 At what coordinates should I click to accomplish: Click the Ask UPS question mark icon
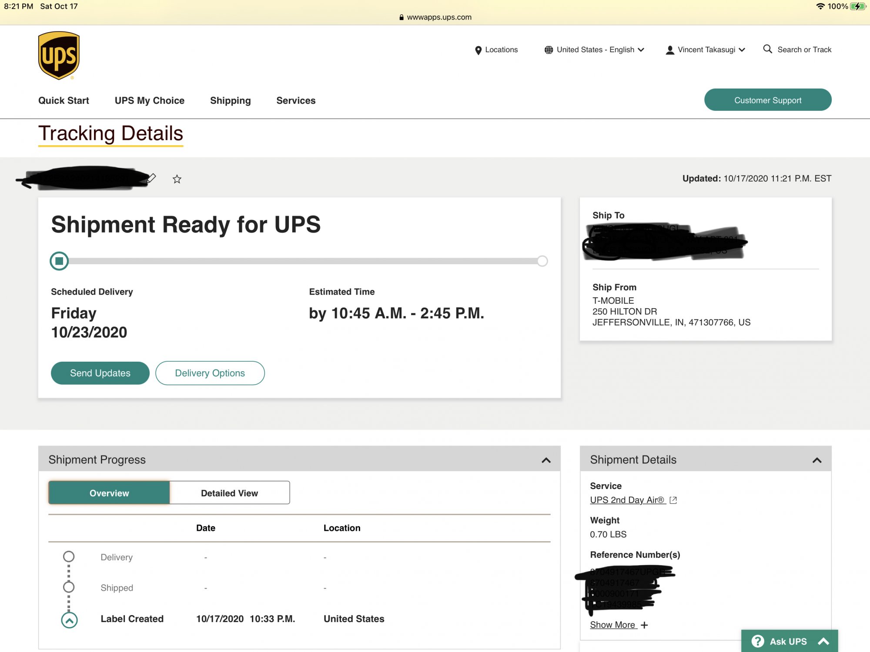(758, 641)
